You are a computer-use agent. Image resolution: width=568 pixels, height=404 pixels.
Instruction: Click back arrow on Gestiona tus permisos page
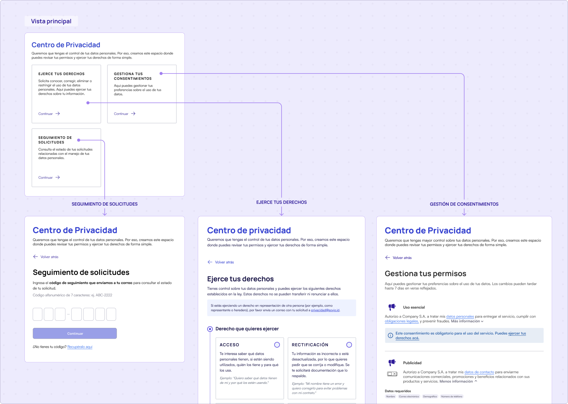387,257
